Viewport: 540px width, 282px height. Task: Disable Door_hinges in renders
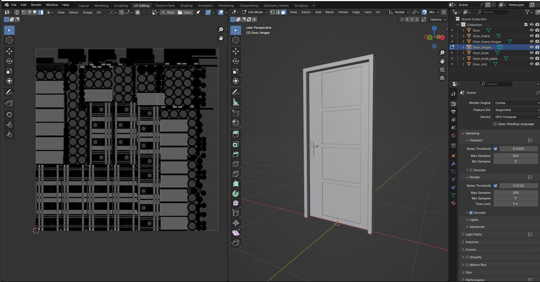tap(537, 47)
